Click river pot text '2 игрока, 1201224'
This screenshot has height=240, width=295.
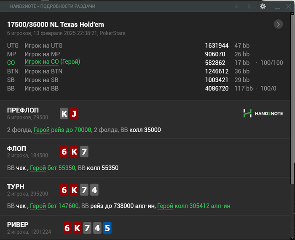point(29,232)
